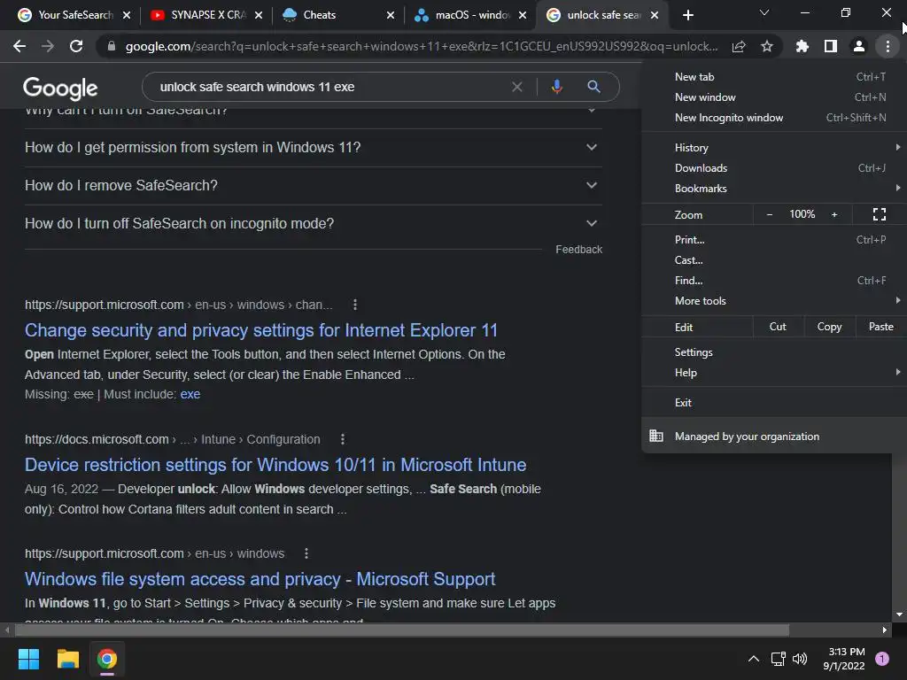Open the Chrome profile avatar
Screen dimensions: 907x680
[x=859, y=46]
